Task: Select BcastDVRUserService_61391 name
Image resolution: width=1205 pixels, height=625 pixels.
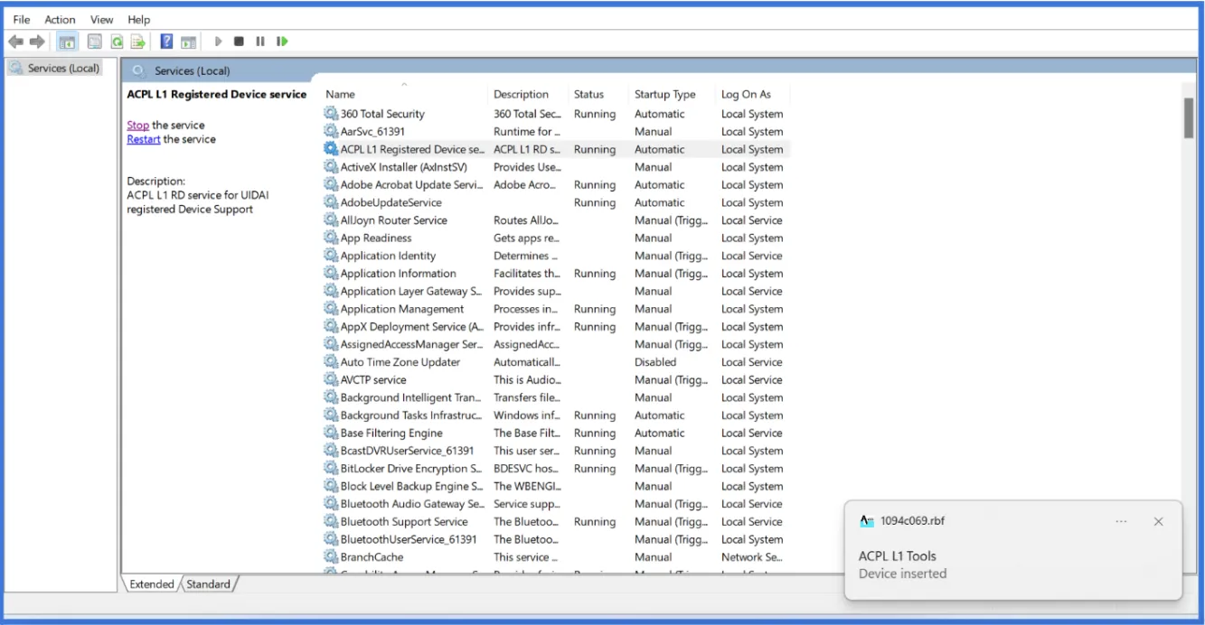Action: click(x=408, y=451)
